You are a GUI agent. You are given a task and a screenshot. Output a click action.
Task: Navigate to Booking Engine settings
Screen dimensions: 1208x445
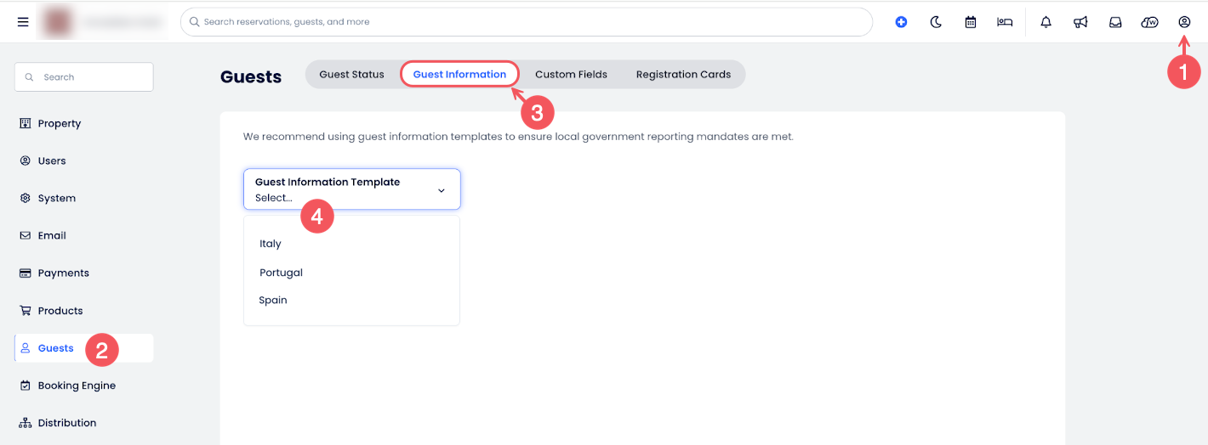[76, 386]
